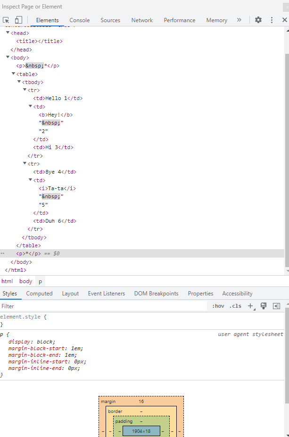Click the closing table tag
Image resolution: width=289 pixels, height=437 pixels.
28,245
